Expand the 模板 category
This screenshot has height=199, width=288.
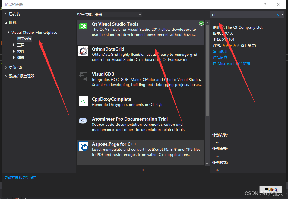tap(14, 58)
